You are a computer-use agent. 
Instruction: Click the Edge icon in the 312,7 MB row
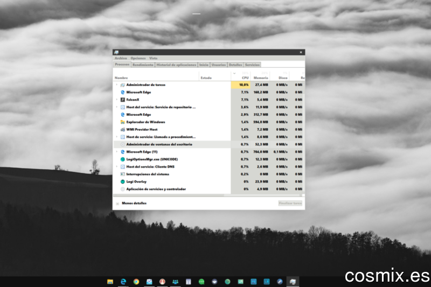(x=123, y=115)
